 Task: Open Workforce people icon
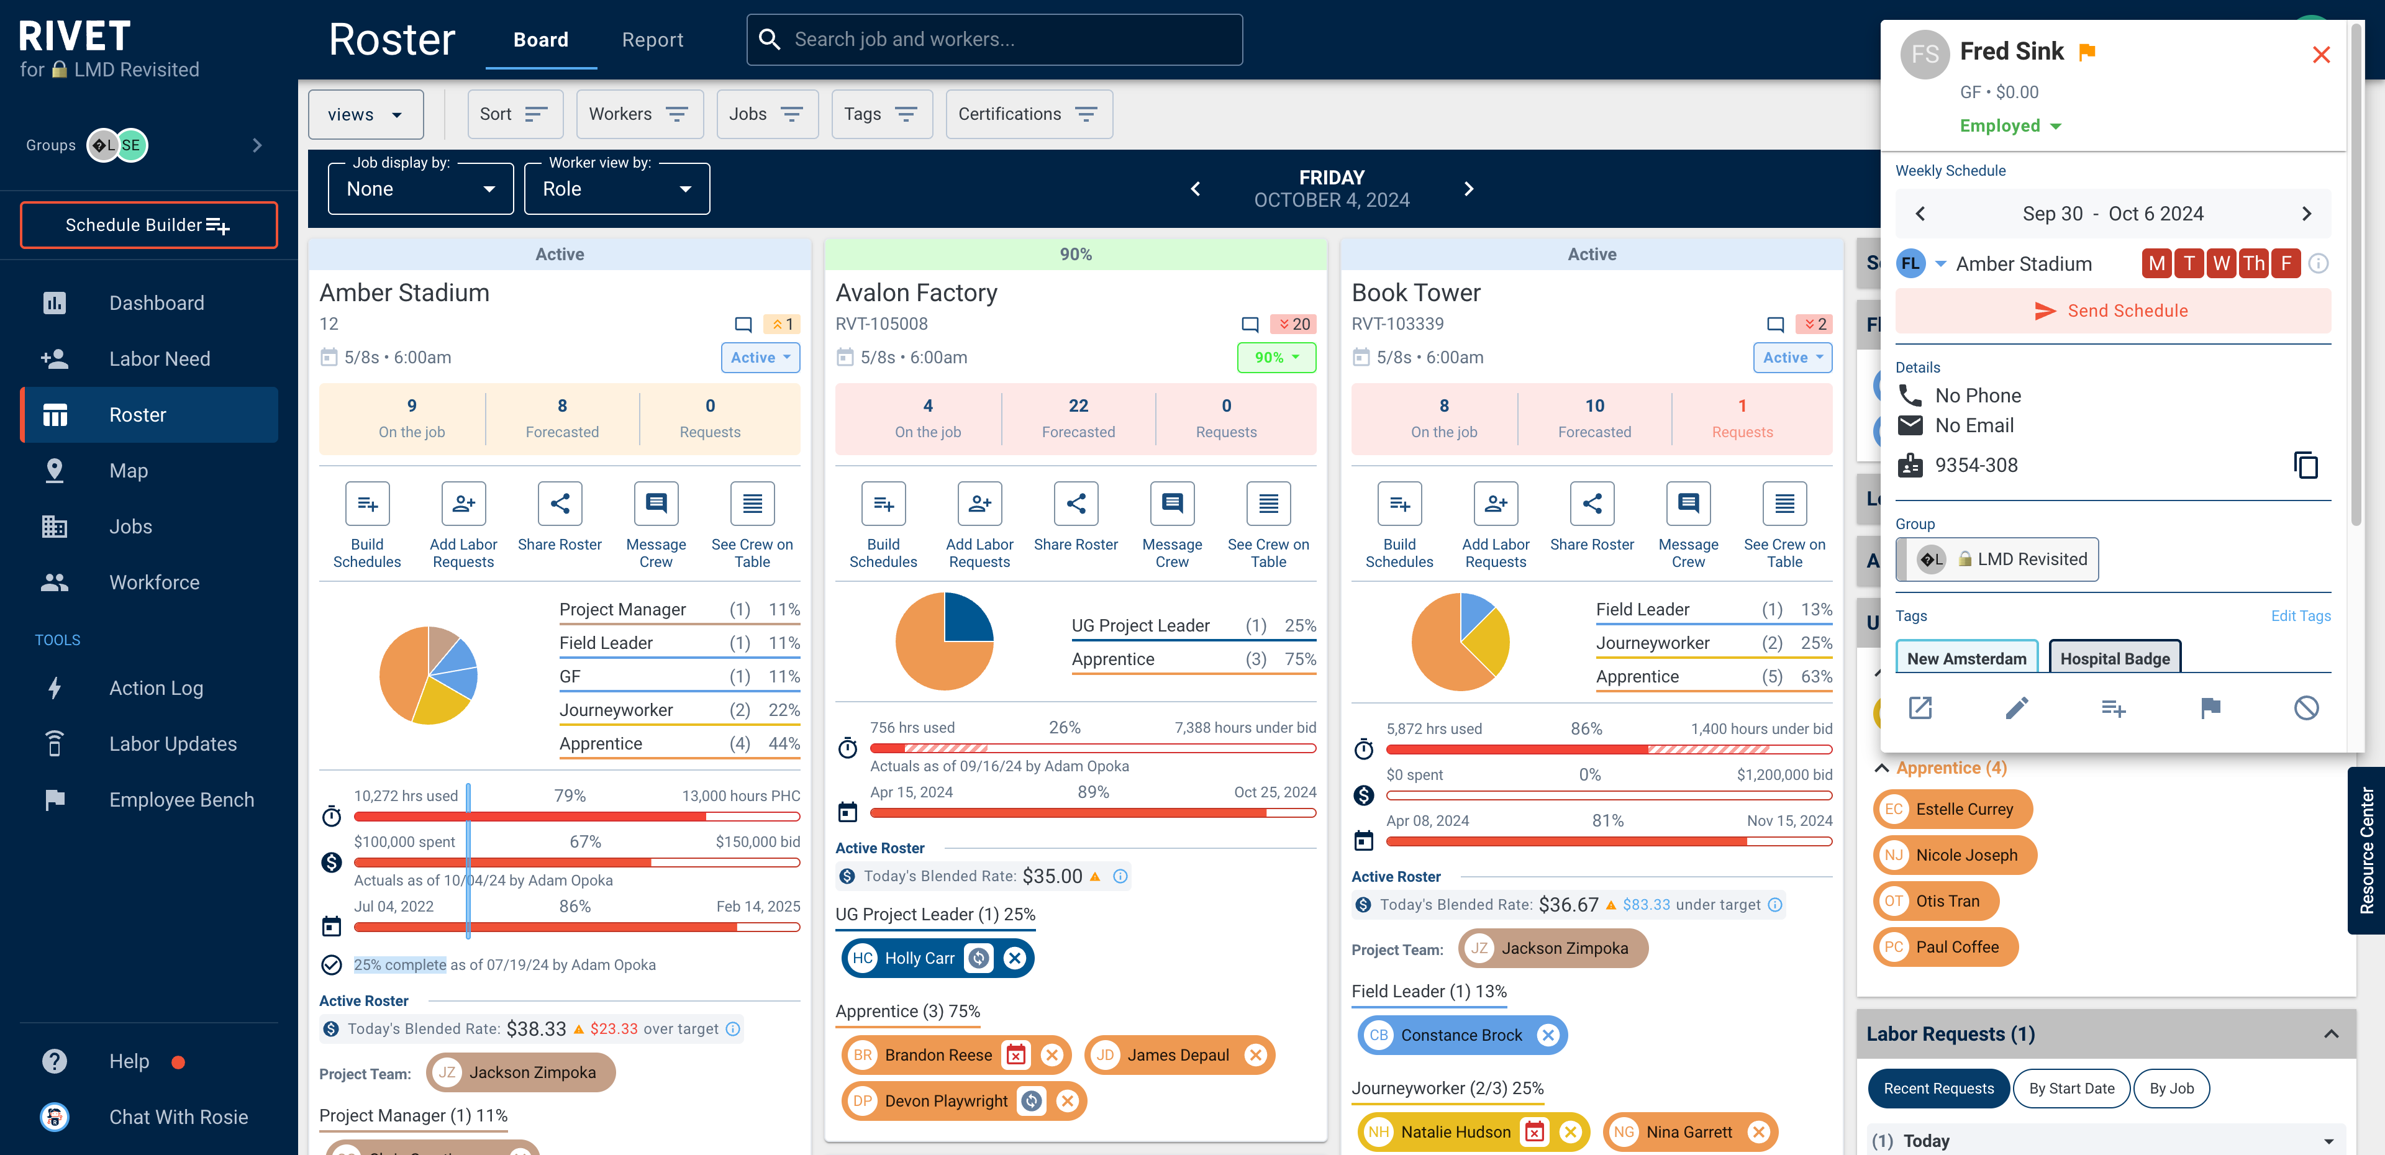[x=55, y=582]
